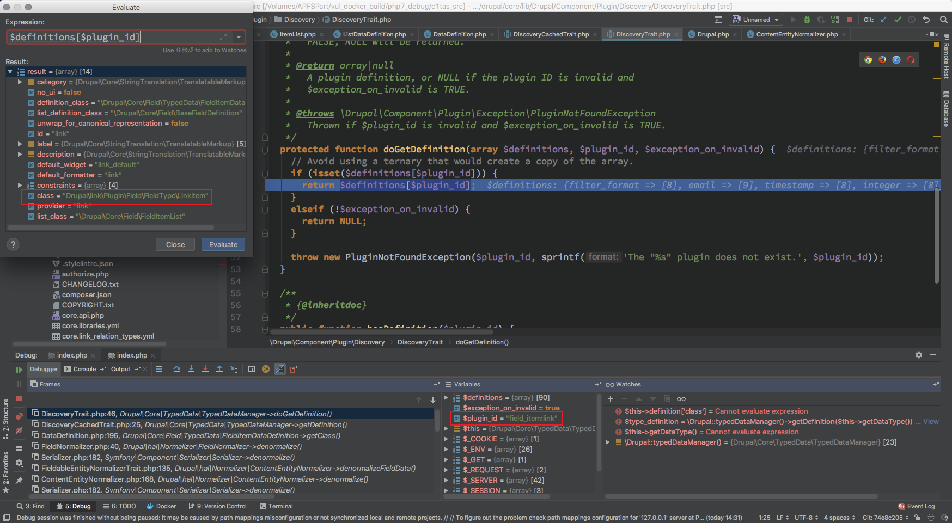This screenshot has width=952, height=523.
Task: Open in Chrome browser icon
Action: coord(868,60)
